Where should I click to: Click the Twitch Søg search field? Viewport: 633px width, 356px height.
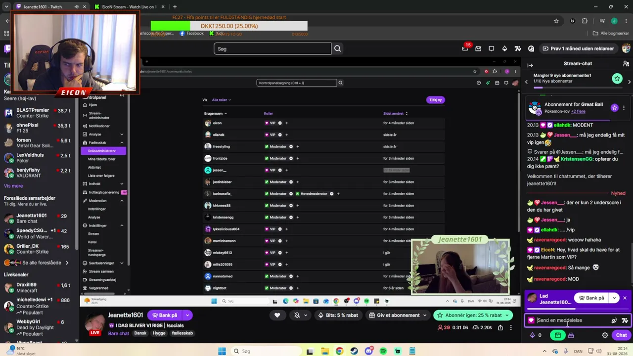[x=272, y=48]
